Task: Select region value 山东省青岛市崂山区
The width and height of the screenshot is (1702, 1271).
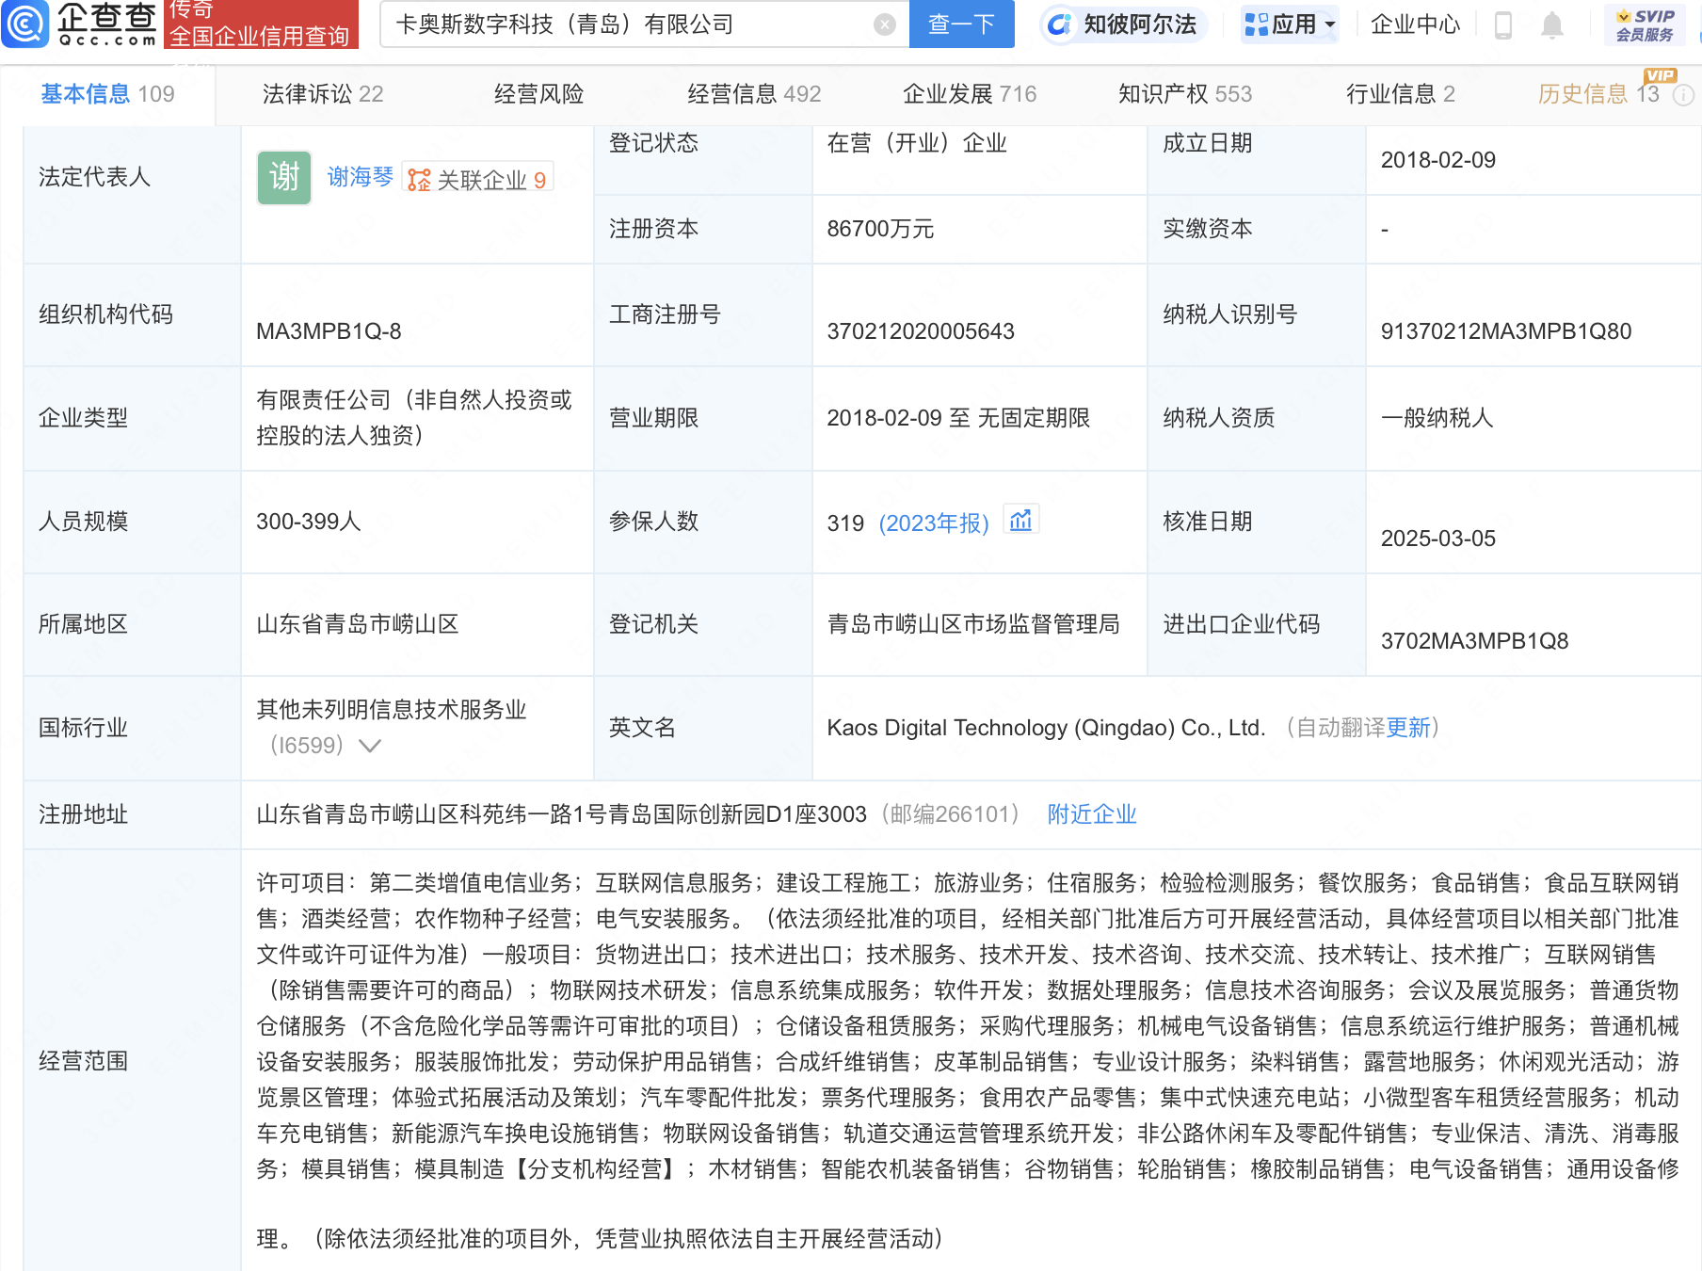Action: (x=358, y=624)
